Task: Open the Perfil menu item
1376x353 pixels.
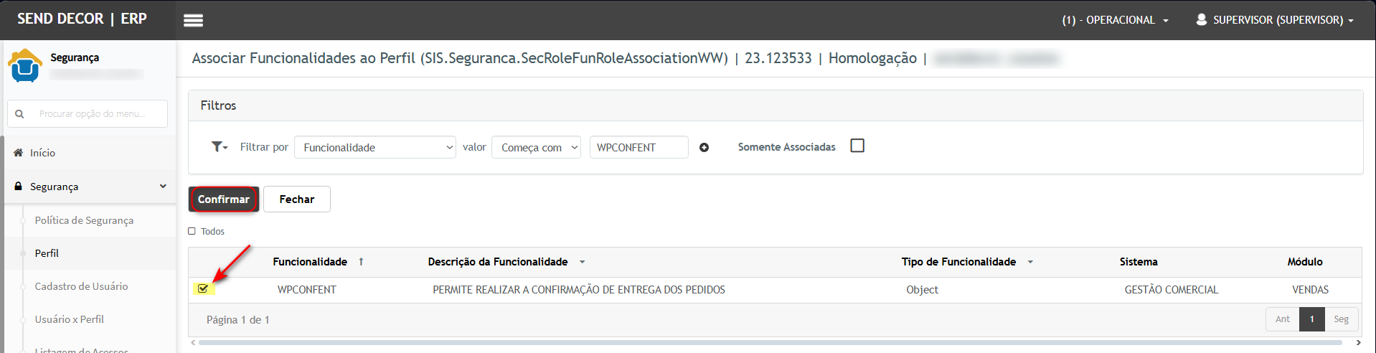Action: pyautogui.click(x=47, y=253)
